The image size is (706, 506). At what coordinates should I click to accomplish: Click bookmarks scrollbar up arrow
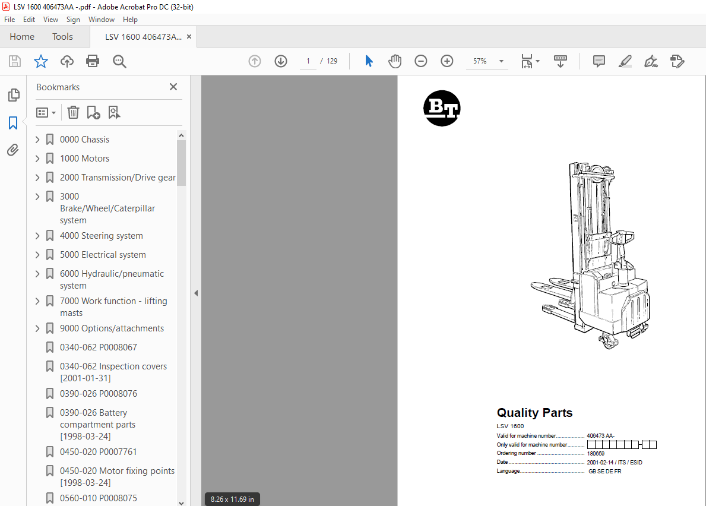[182, 135]
